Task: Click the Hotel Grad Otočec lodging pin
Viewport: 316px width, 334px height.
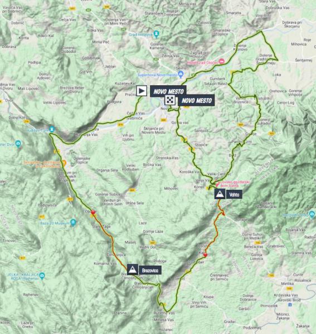Action: click(222, 62)
